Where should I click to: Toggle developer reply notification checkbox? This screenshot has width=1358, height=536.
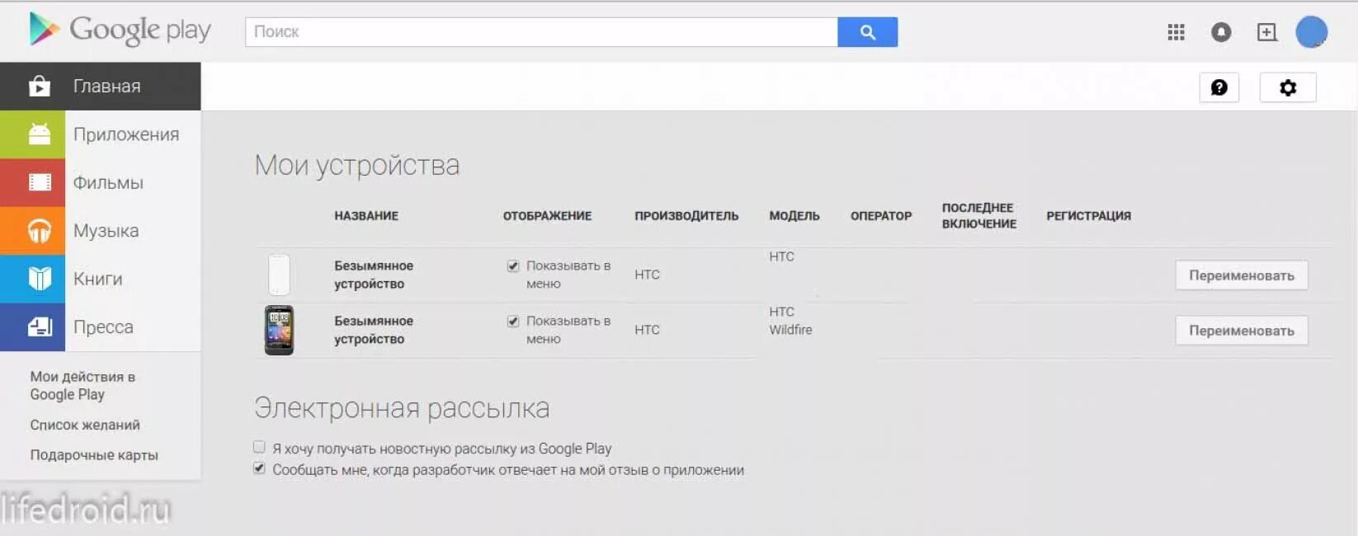(259, 468)
